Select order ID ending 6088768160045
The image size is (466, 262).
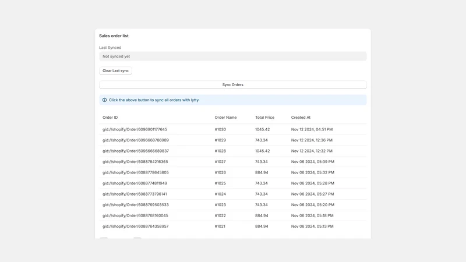pos(135,215)
